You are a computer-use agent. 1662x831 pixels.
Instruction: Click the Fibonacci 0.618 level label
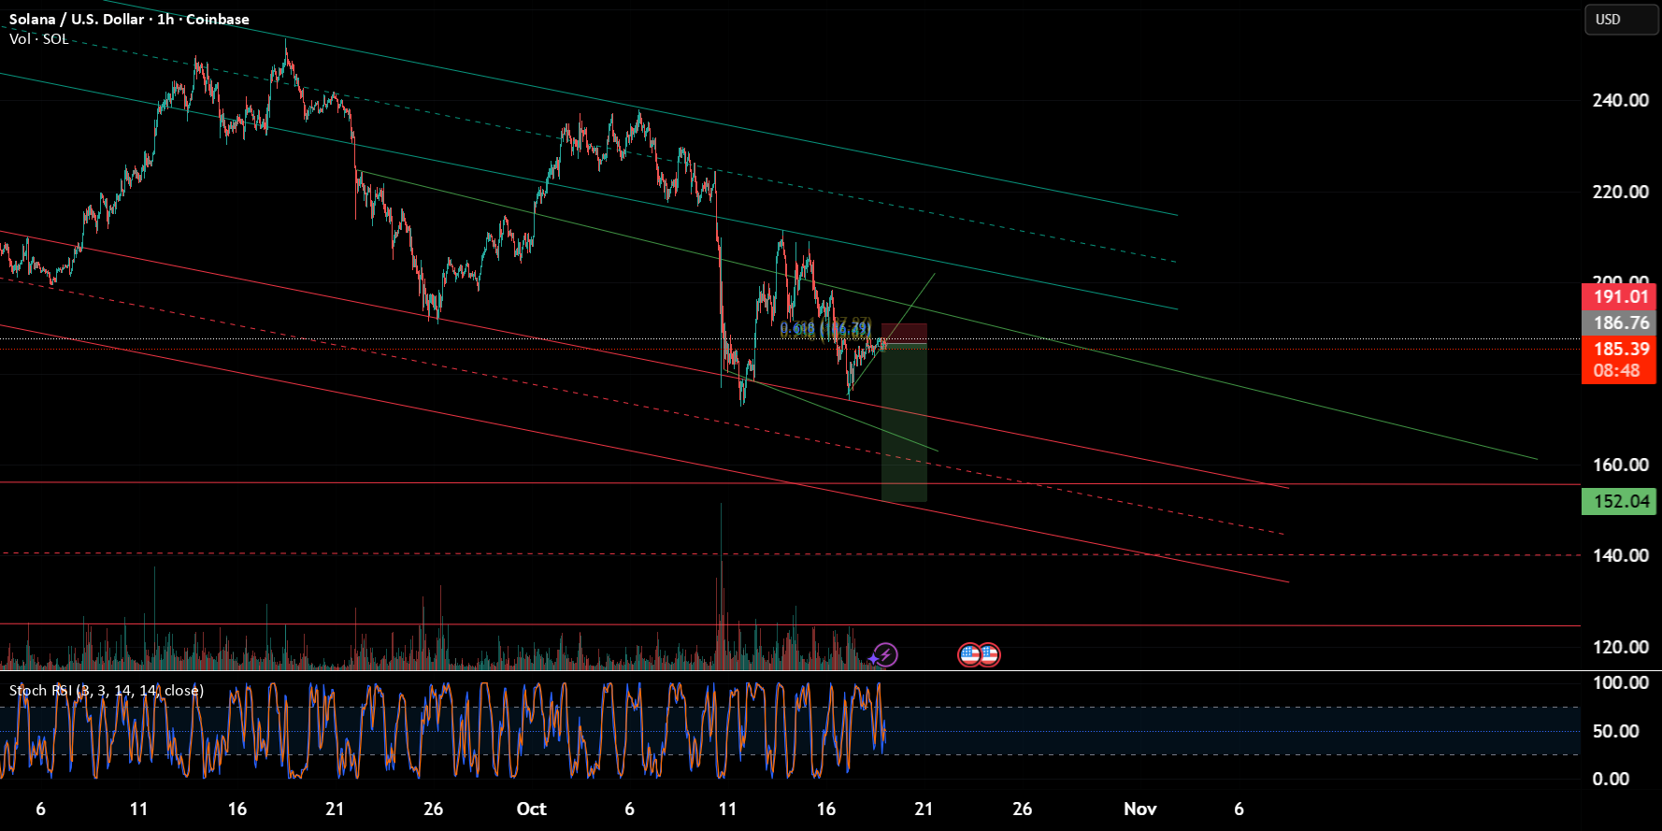[797, 329]
